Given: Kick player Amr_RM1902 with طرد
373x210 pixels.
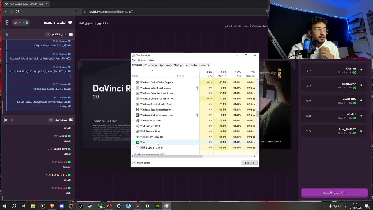Looking at the screenshot, I should click(x=308, y=131).
